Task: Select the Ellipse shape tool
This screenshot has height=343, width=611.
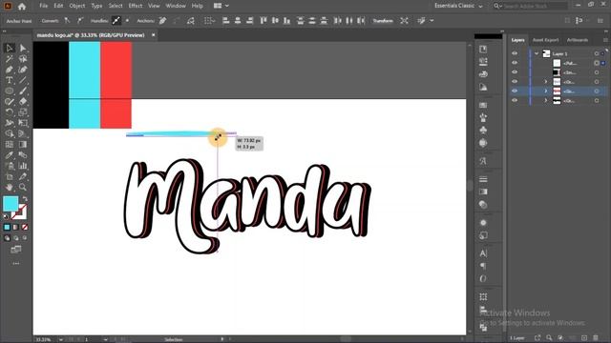Action: [10, 91]
